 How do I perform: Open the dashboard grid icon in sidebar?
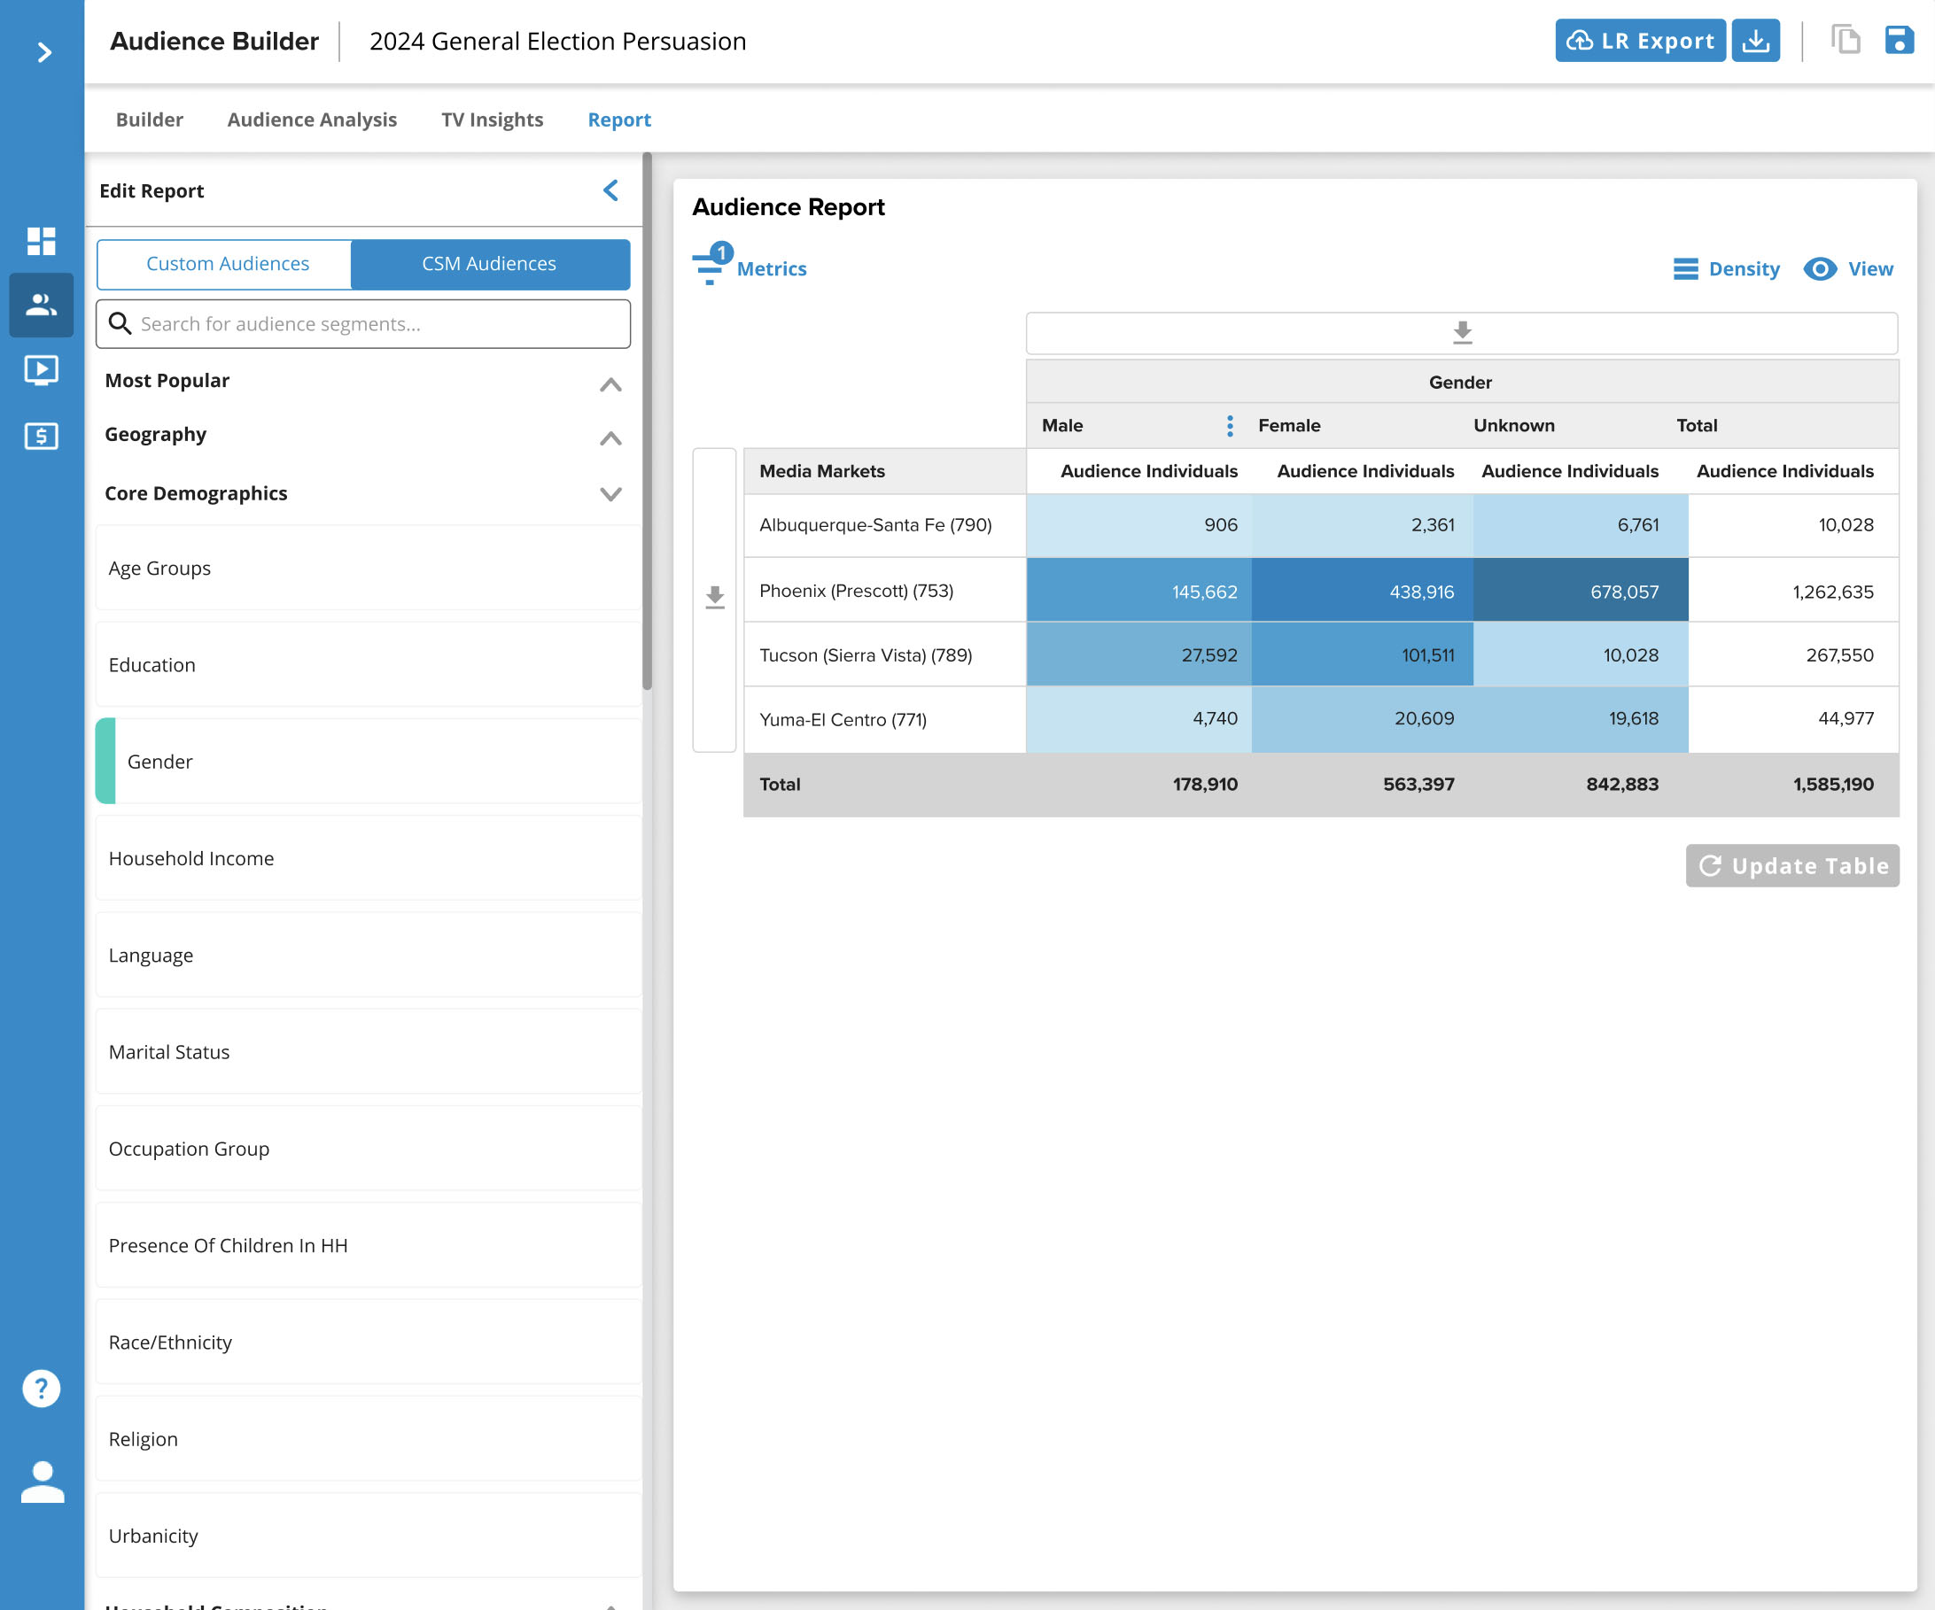click(42, 241)
